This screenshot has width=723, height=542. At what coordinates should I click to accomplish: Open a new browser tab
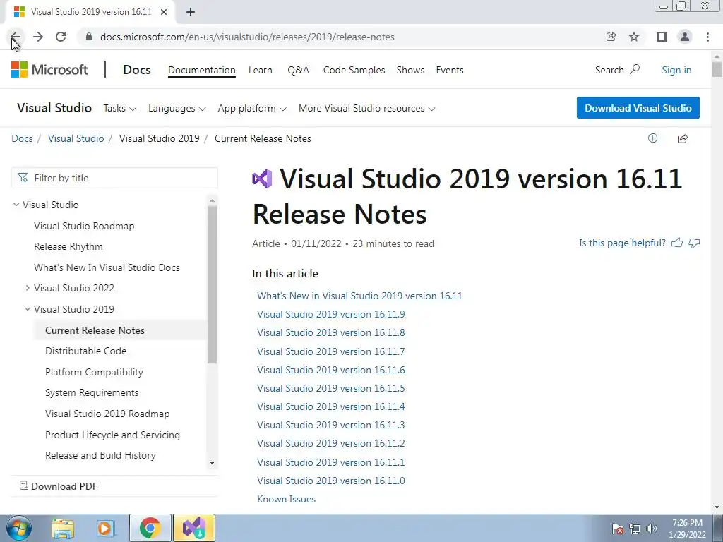click(x=191, y=12)
